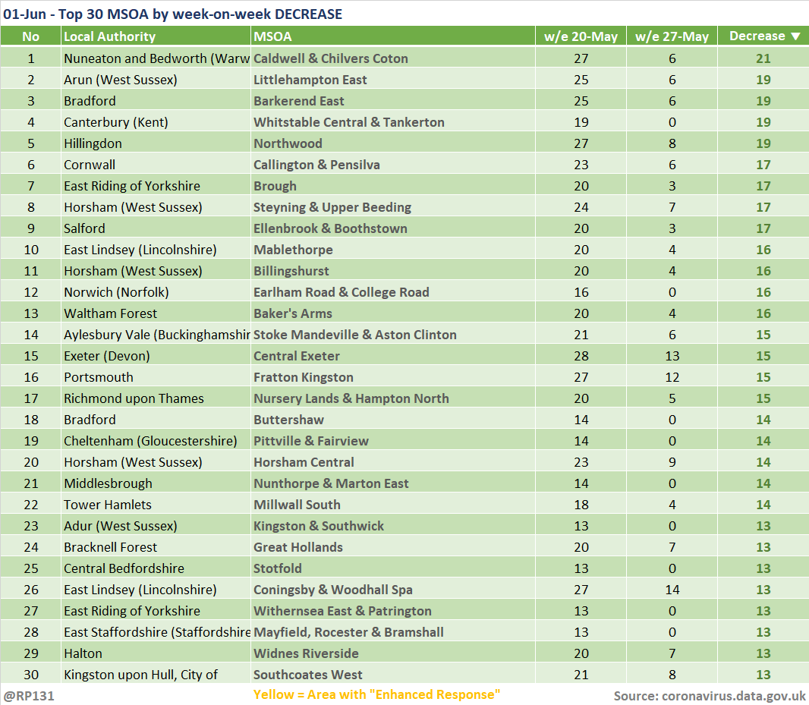Click the coronavirus.data.gov.uk source text
Viewport: 809px width, 705px height.
tap(709, 695)
